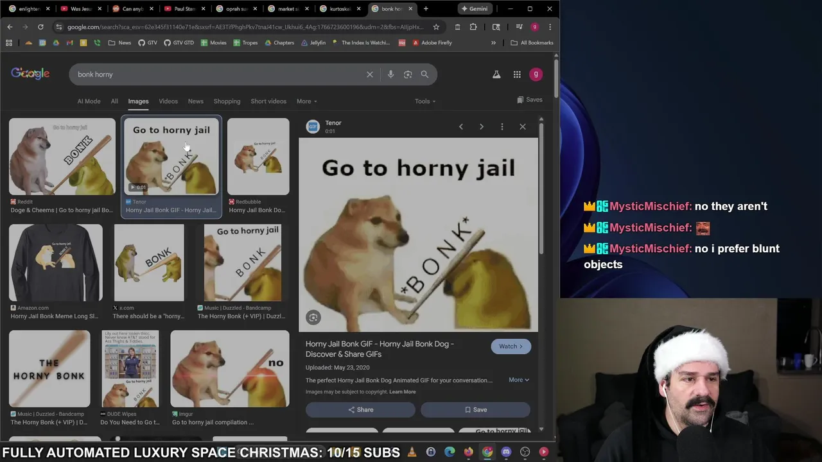Open the Horny Jail Bonk GIF title link
822x462 pixels.
click(x=380, y=349)
